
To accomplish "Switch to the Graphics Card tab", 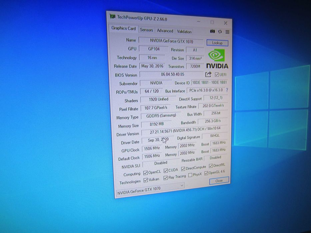I will (123, 28).
